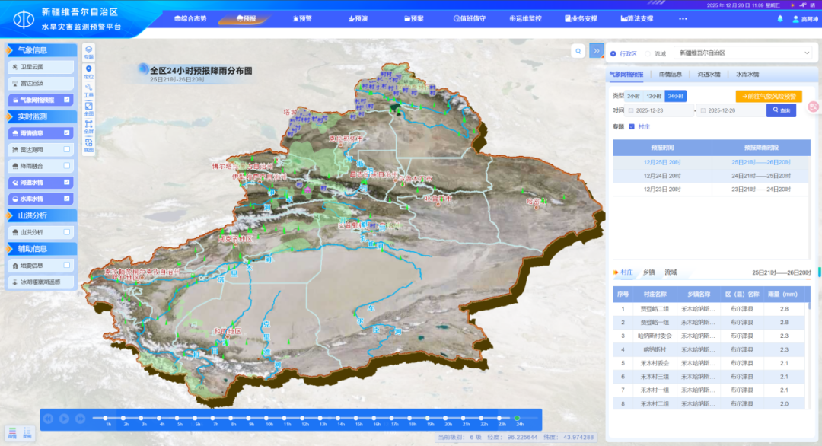822x446 pixels.
Task: Enable the 雷达测雨 layer checkbox
Action: point(67,149)
